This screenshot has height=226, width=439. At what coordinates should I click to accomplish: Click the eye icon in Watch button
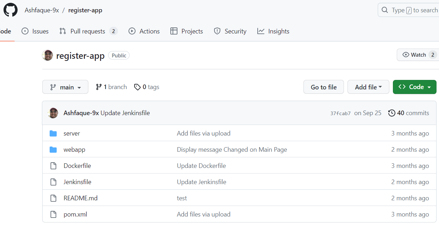[406, 55]
